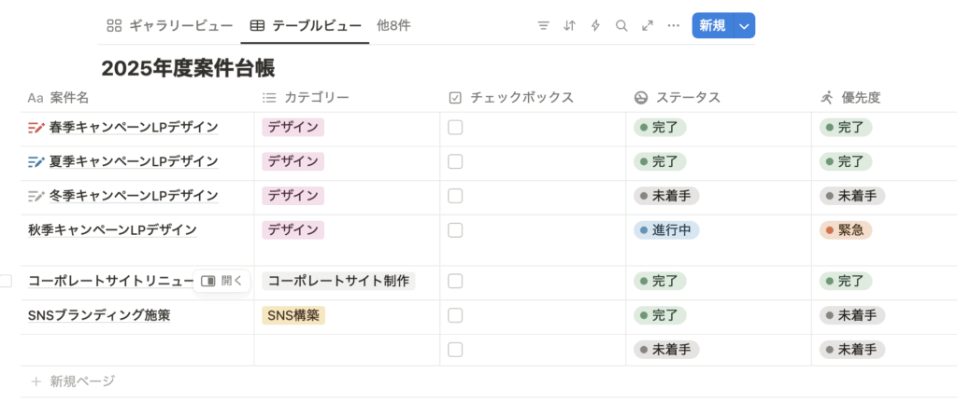This screenshot has height=401, width=957.
Task: Click the red page icon beside 春季キャンペーンLPデザイン
Action: [x=36, y=128]
